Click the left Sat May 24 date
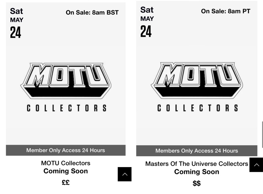 tap(16, 23)
